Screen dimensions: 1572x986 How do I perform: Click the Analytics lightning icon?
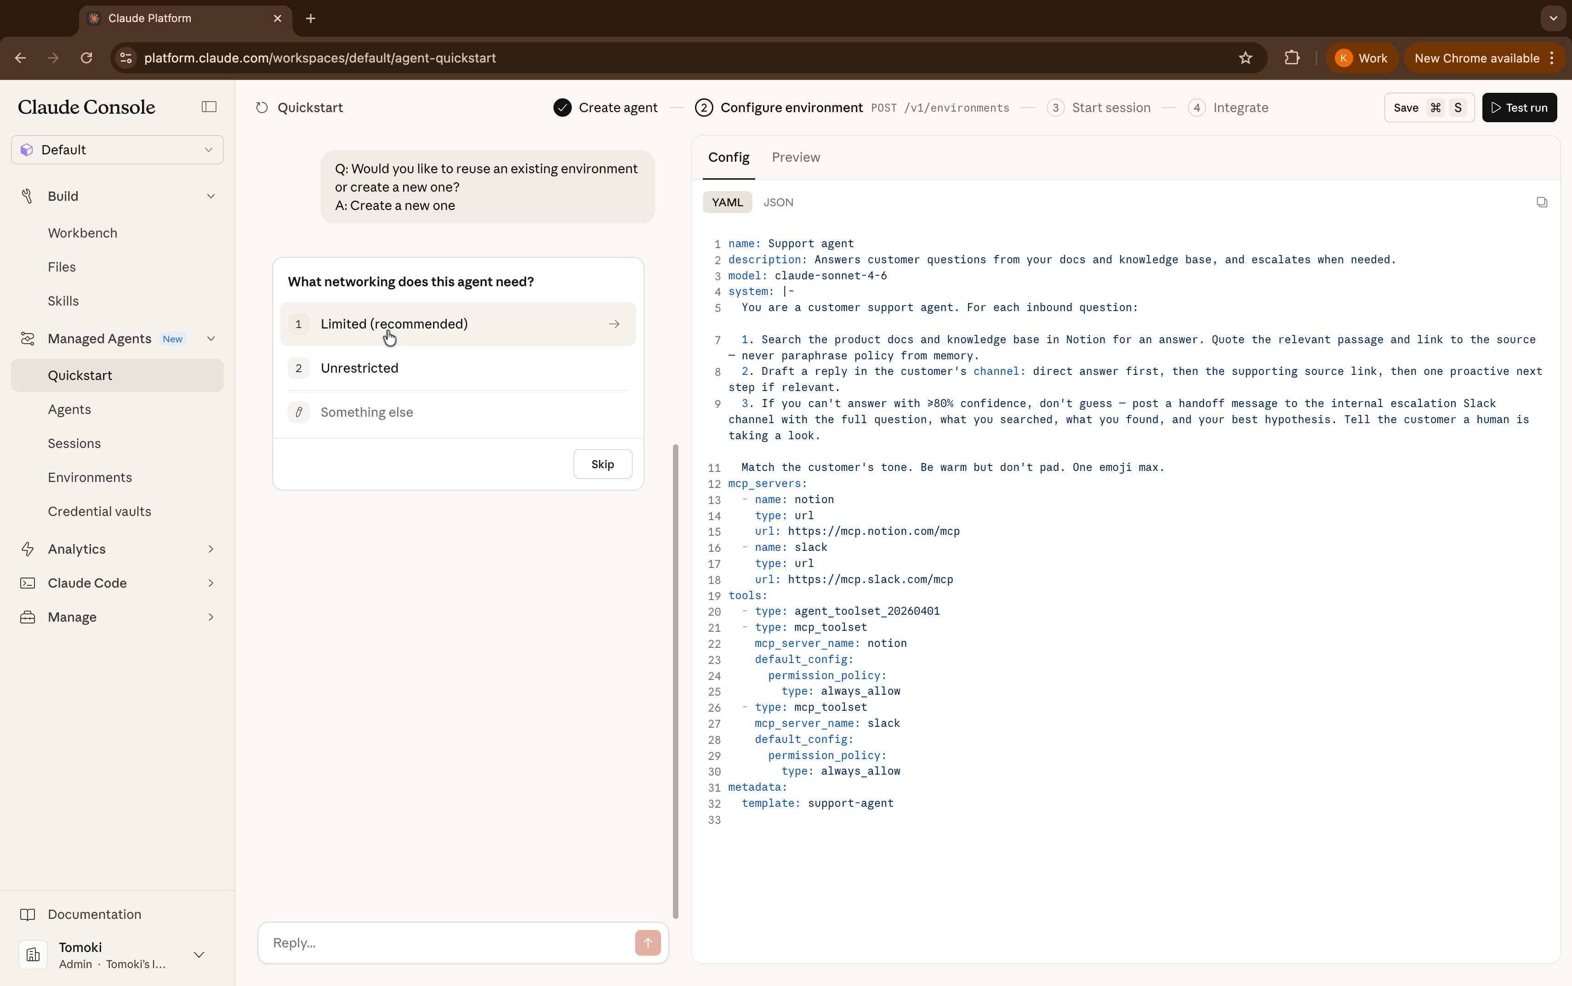pos(28,549)
